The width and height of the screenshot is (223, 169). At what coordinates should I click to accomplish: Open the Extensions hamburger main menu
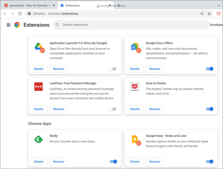(8, 25)
